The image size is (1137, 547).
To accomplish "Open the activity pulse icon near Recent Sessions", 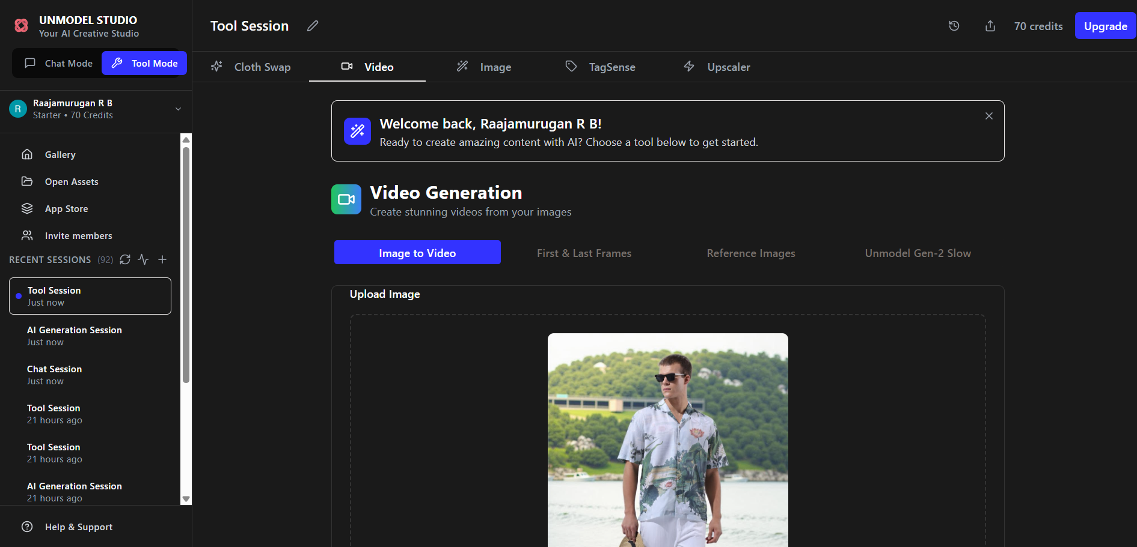I will [143, 259].
